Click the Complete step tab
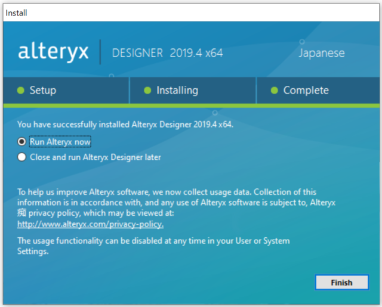 tap(318, 91)
